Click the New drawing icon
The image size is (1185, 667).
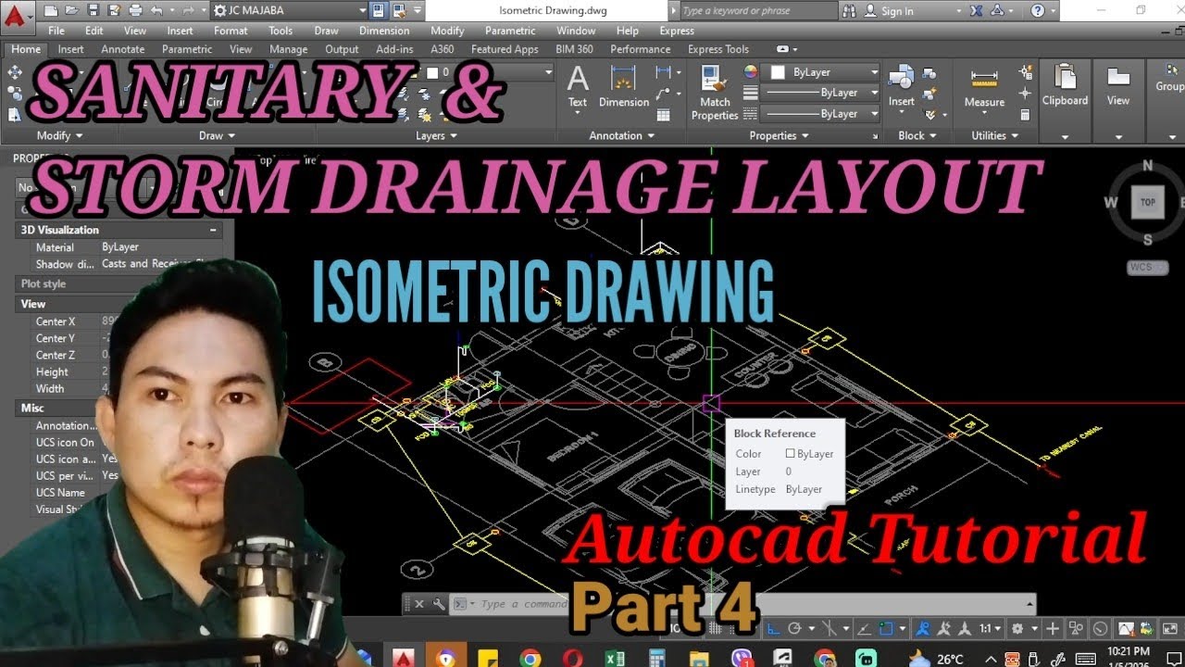[50, 11]
